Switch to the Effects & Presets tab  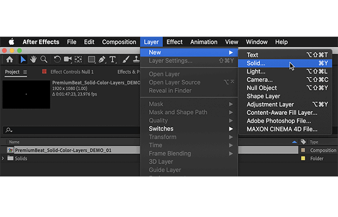(x=128, y=72)
